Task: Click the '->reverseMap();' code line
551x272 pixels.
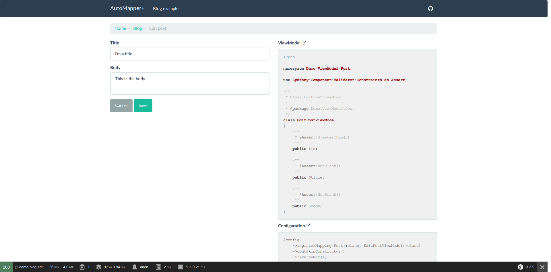Action: [x=309, y=257]
